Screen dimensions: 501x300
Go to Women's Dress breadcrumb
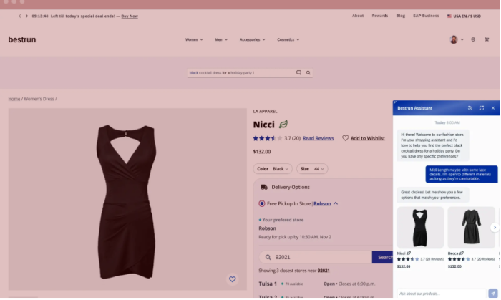pyautogui.click(x=39, y=99)
